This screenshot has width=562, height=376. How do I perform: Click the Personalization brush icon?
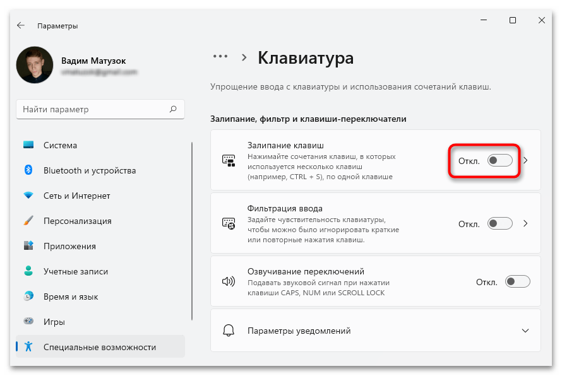pos(28,221)
